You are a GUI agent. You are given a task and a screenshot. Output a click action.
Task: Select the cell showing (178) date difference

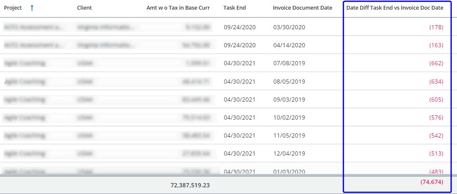click(x=436, y=27)
